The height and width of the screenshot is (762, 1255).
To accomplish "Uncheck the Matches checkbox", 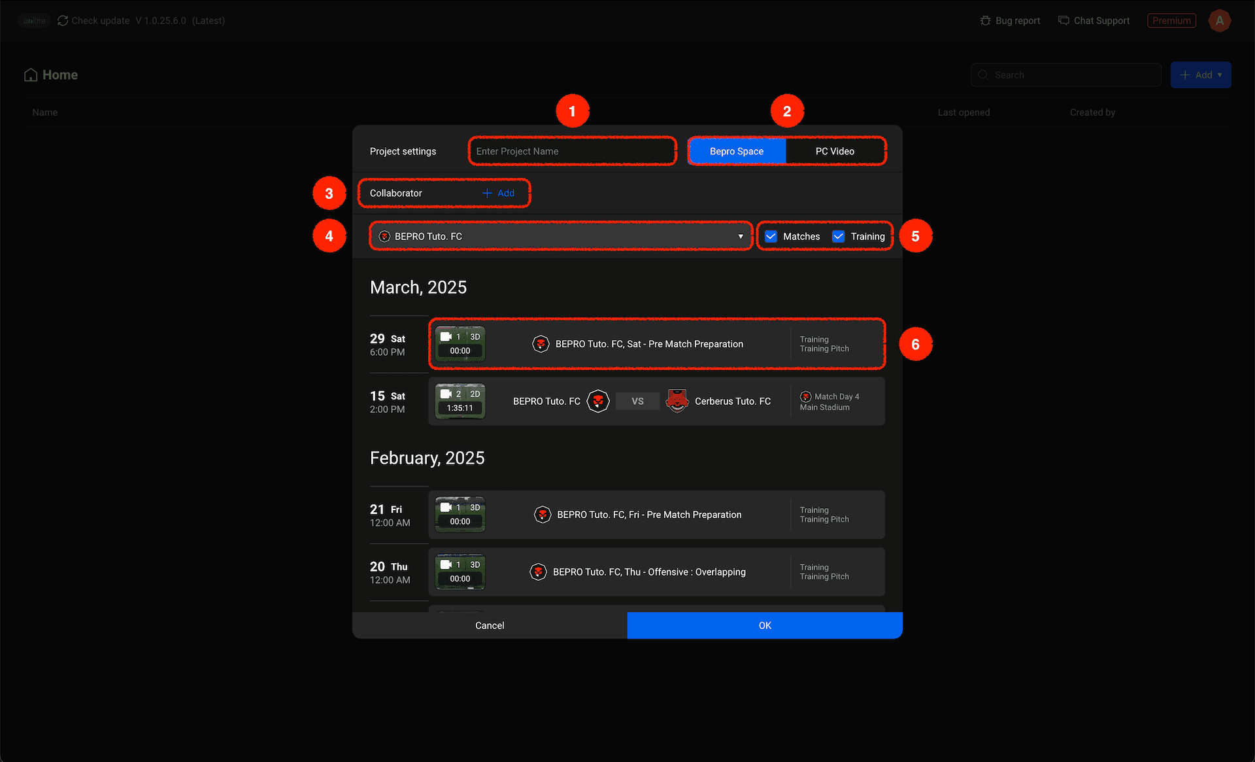I will (771, 236).
